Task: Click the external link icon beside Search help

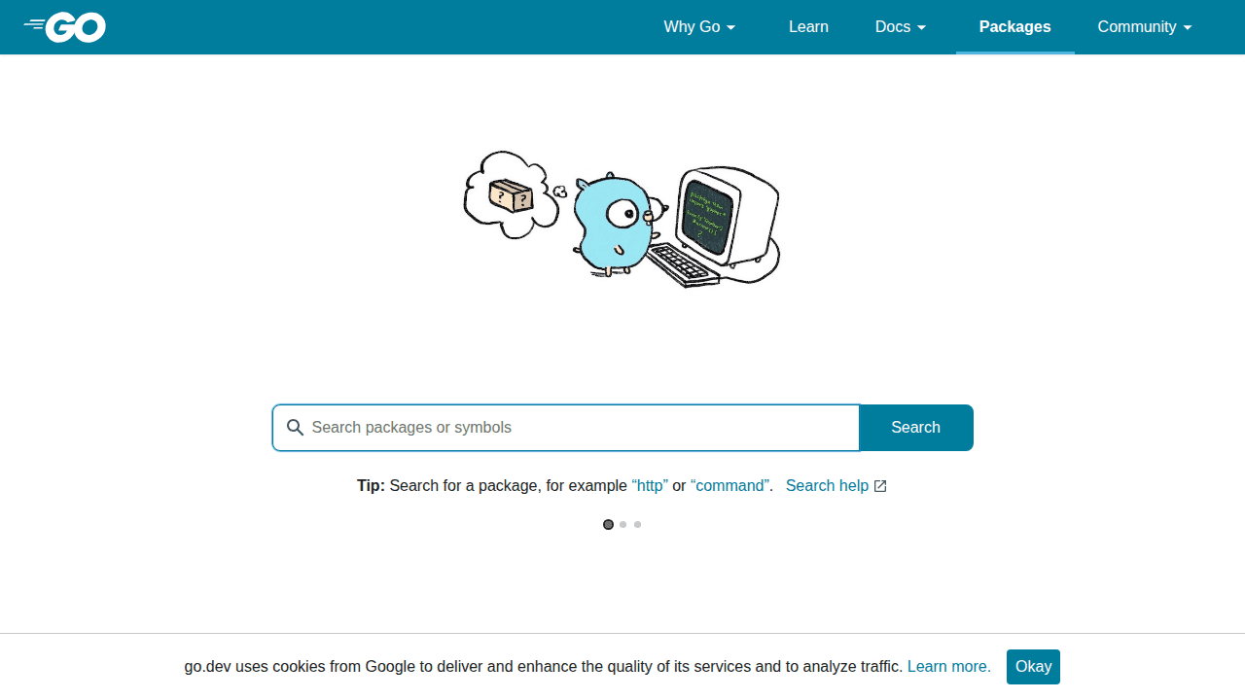Action: tap(880, 486)
